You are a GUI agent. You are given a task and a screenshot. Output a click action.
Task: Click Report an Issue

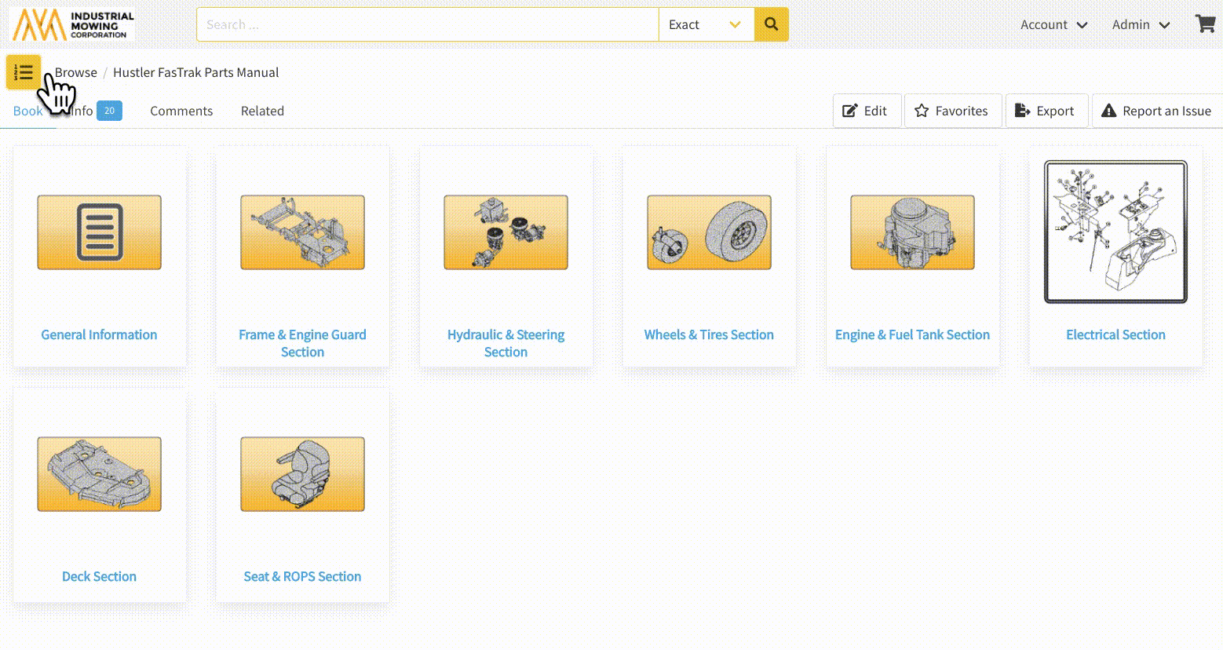1156,111
